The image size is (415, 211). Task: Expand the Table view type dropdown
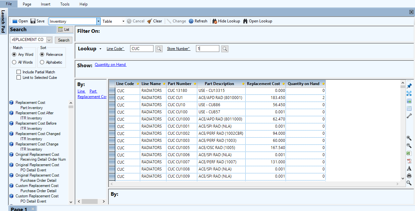(x=123, y=21)
